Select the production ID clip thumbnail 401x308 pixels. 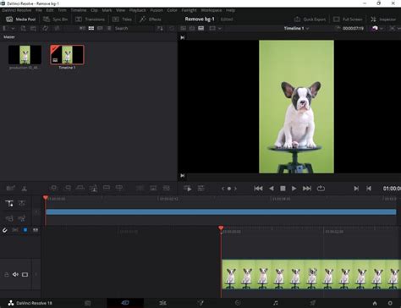(25, 55)
